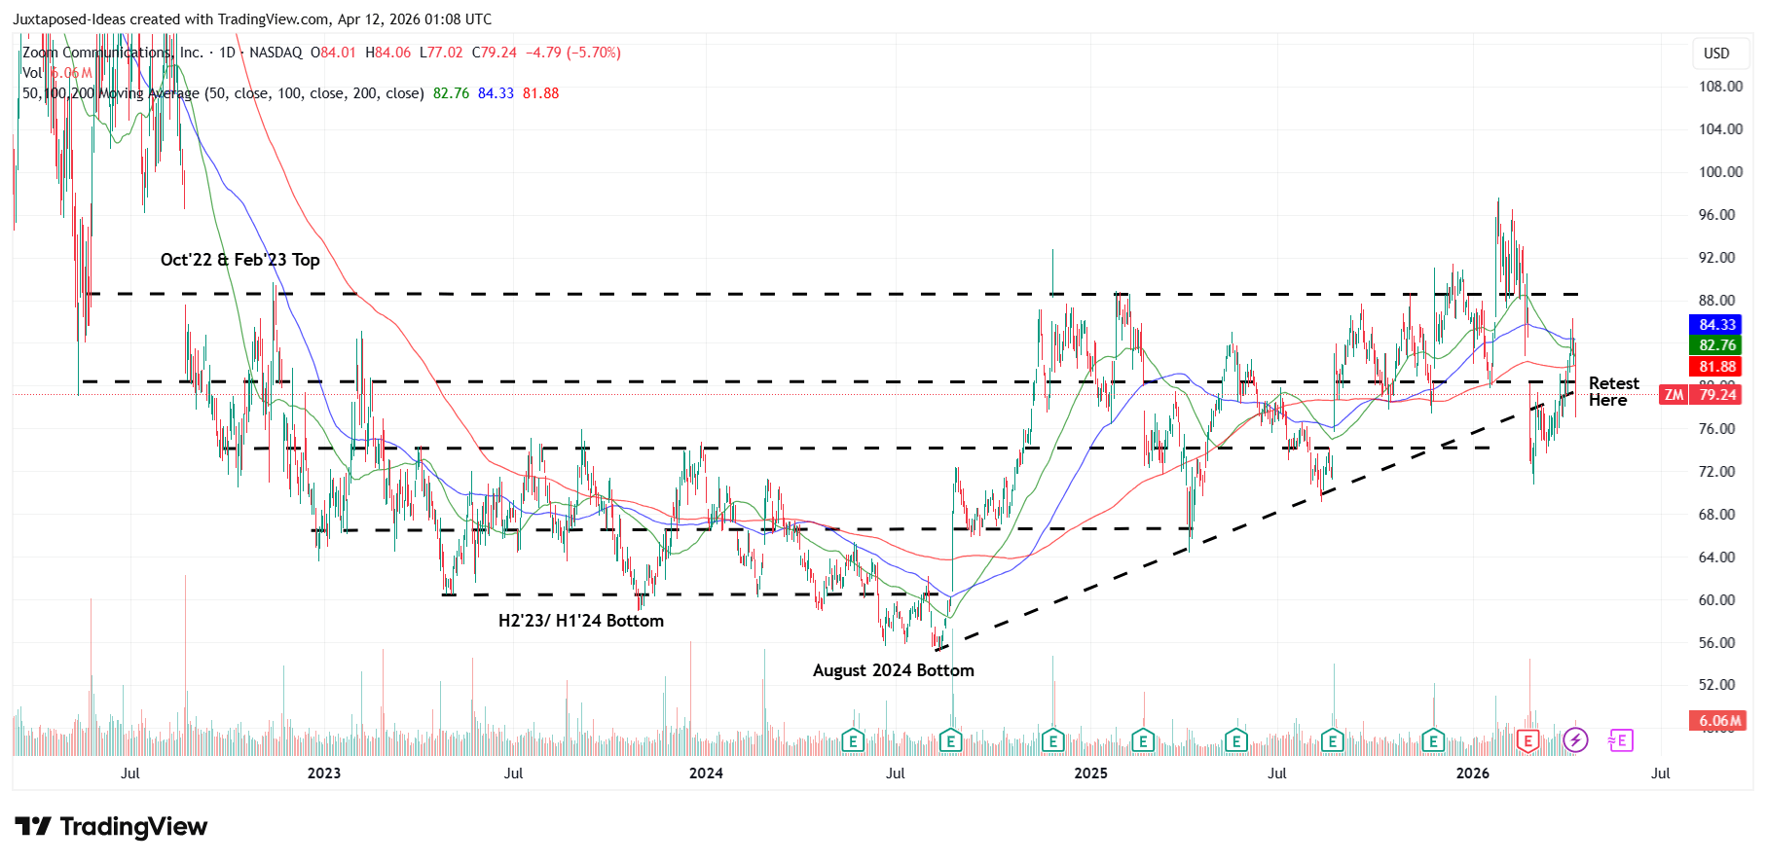
Task: Click the red 81.88 price axis tag
Action: (1717, 367)
